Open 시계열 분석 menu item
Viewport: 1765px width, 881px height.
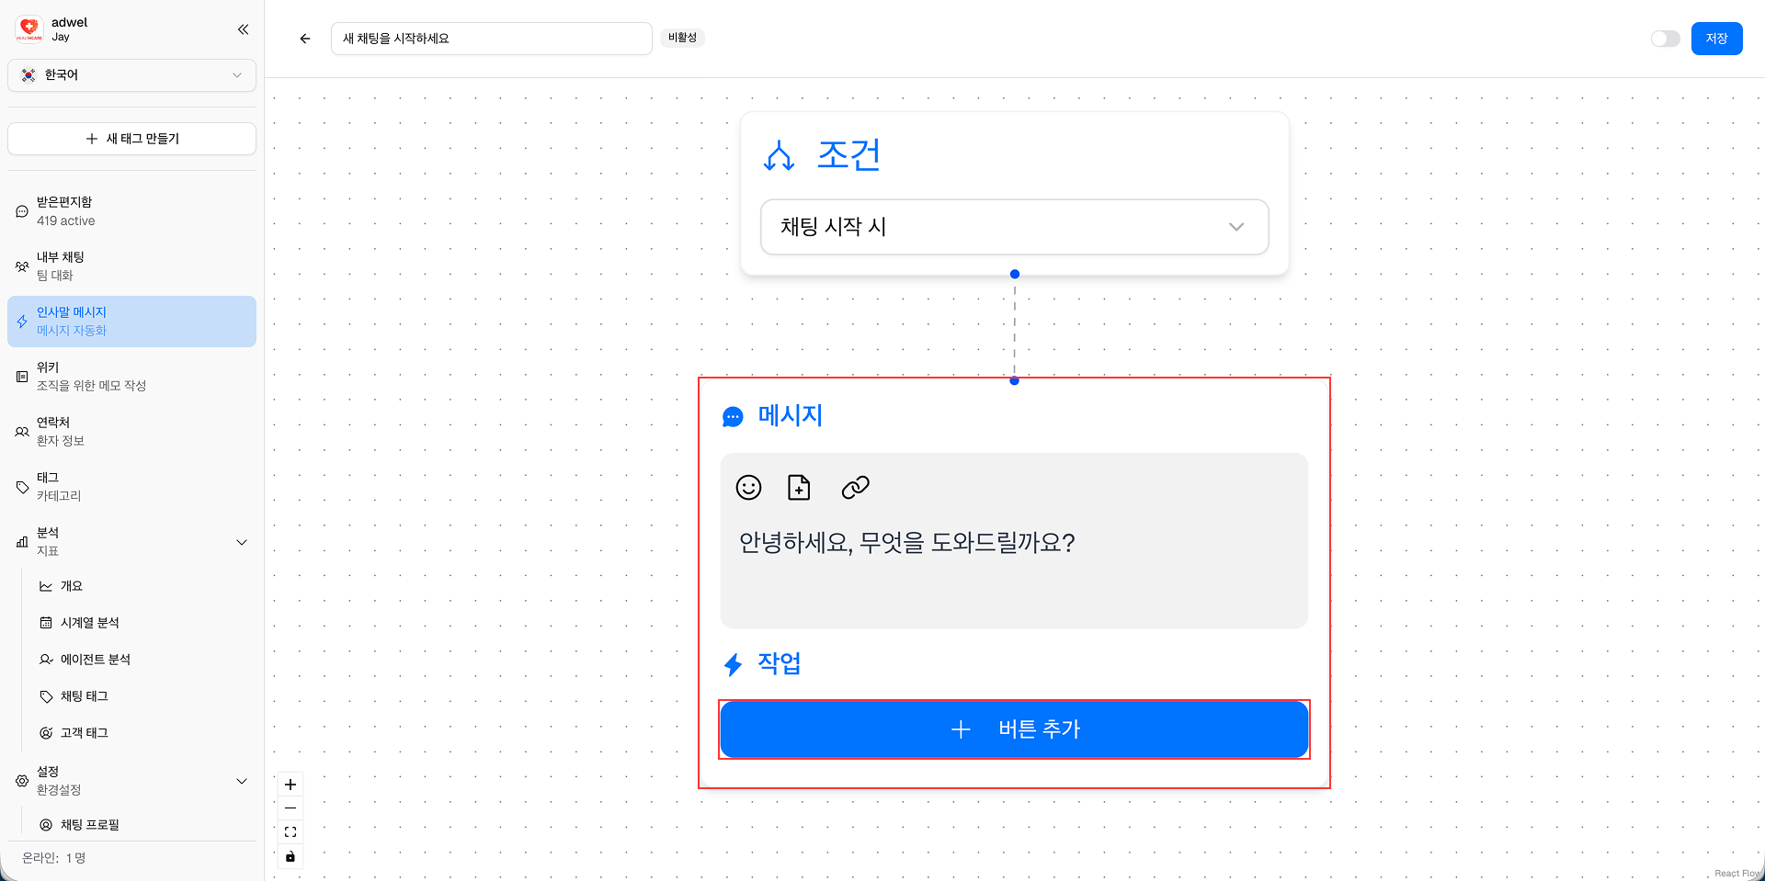[x=89, y=623]
